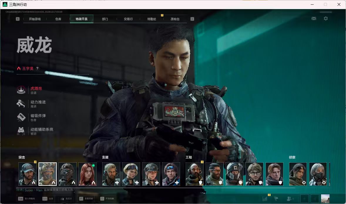Open the player avatar thumbnail at bottom right
The image size is (346, 204).
pos(325,199)
